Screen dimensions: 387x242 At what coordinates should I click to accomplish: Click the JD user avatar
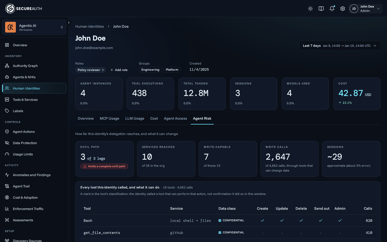coord(354,9)
